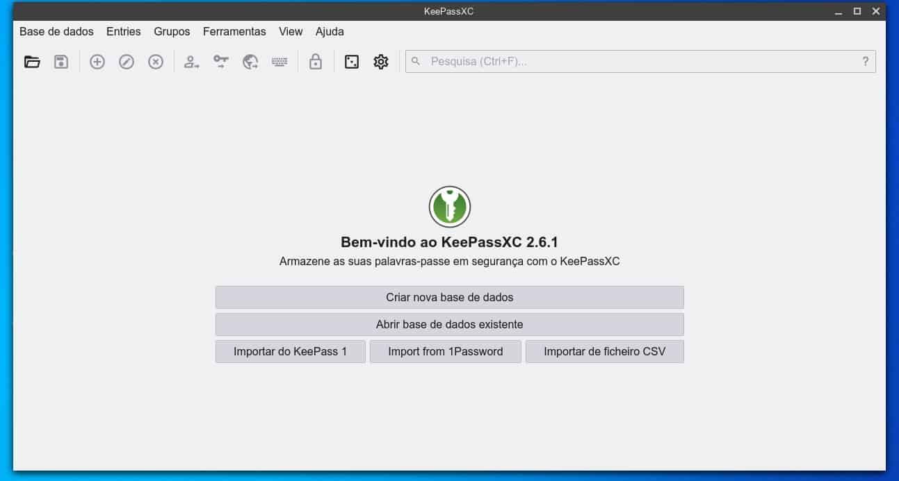Click Abrir base de dados existente

tap(450, 324)
